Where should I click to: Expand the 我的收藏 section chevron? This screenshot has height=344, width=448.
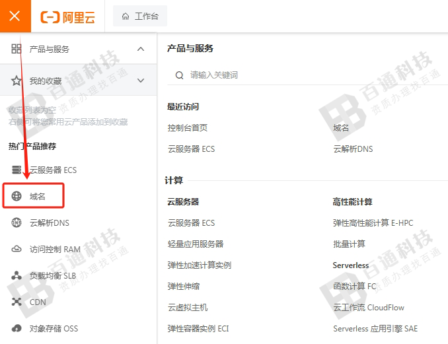click(141, 81)
